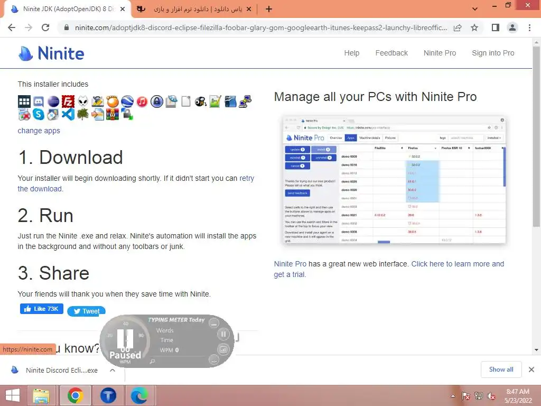Click the foobar2000 alien icon
This screenshot has height=406, width=541.
83,101
